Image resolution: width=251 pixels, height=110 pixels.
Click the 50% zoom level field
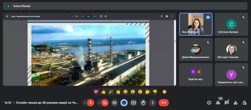(89, 16)
